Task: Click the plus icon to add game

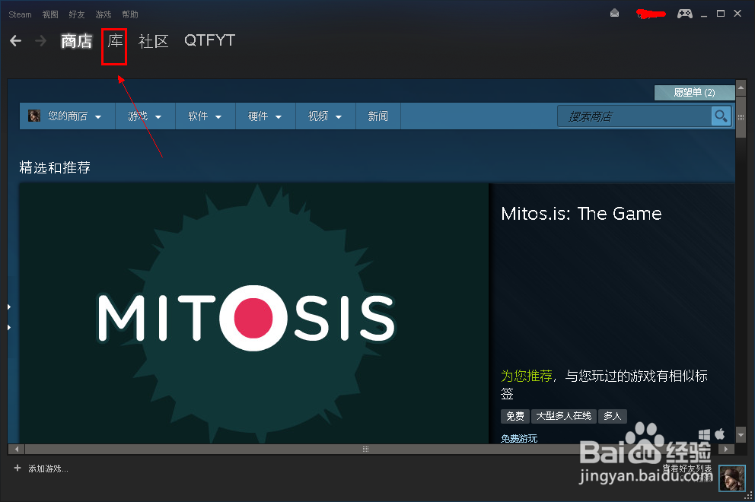Action: 18,468
